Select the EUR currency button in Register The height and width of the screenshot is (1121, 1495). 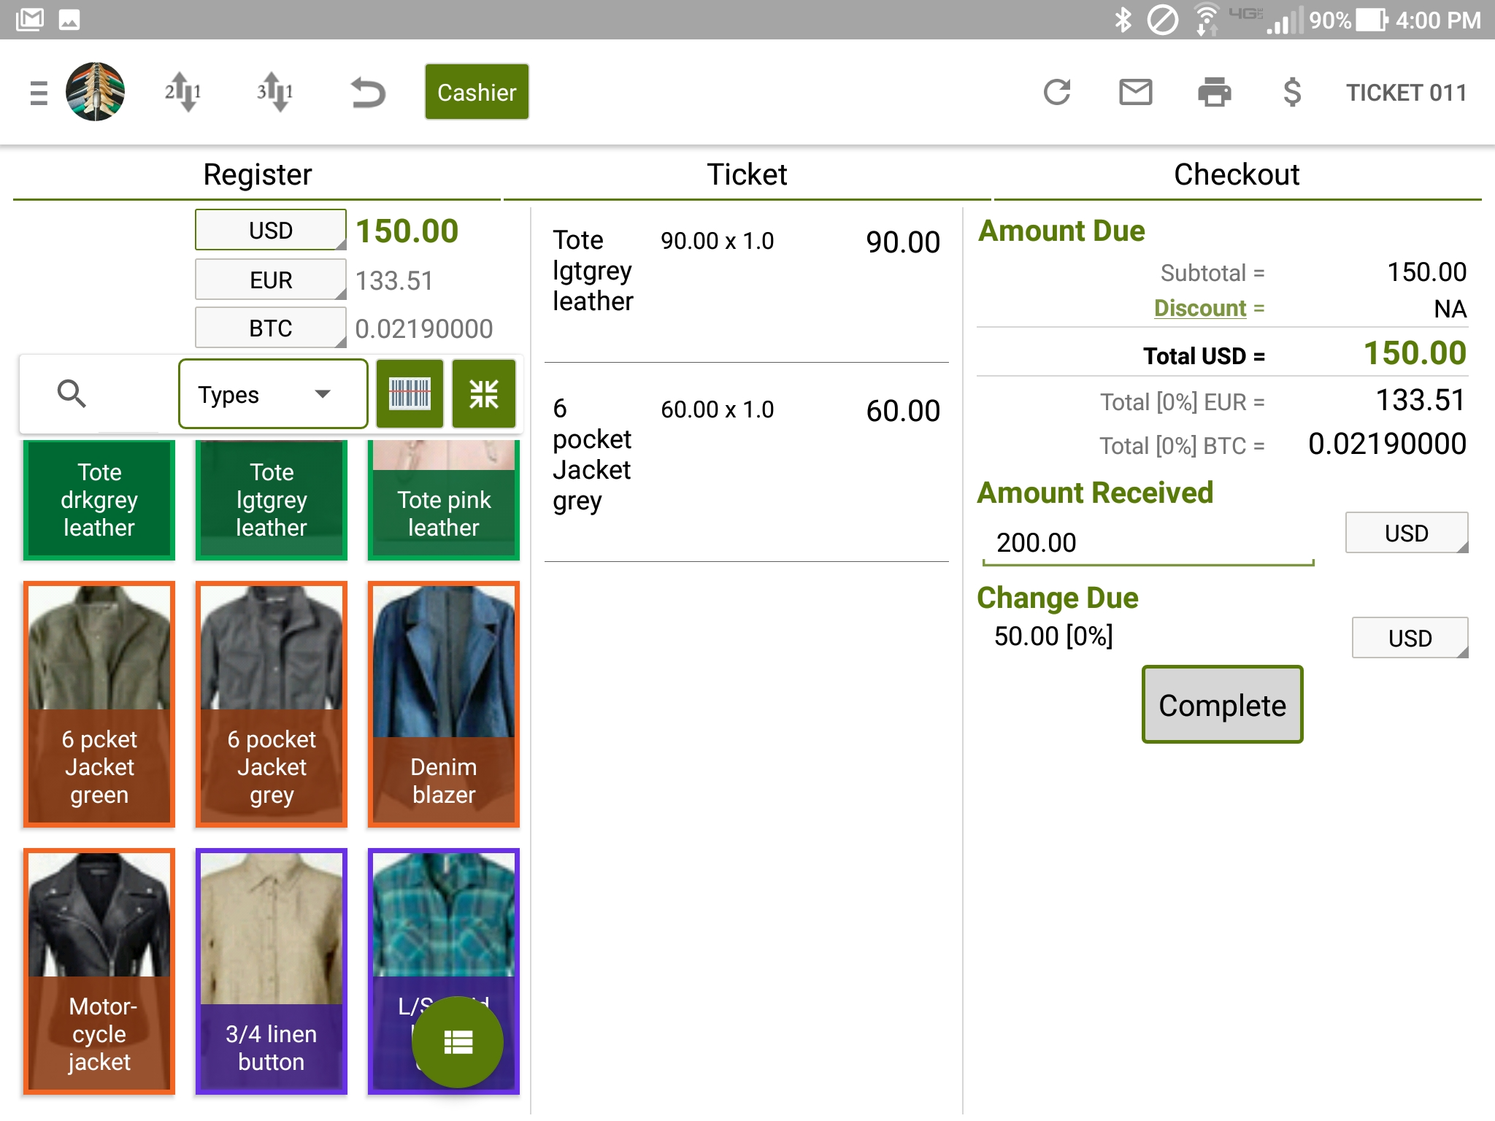pyautogui.click(x=270, y=280)
